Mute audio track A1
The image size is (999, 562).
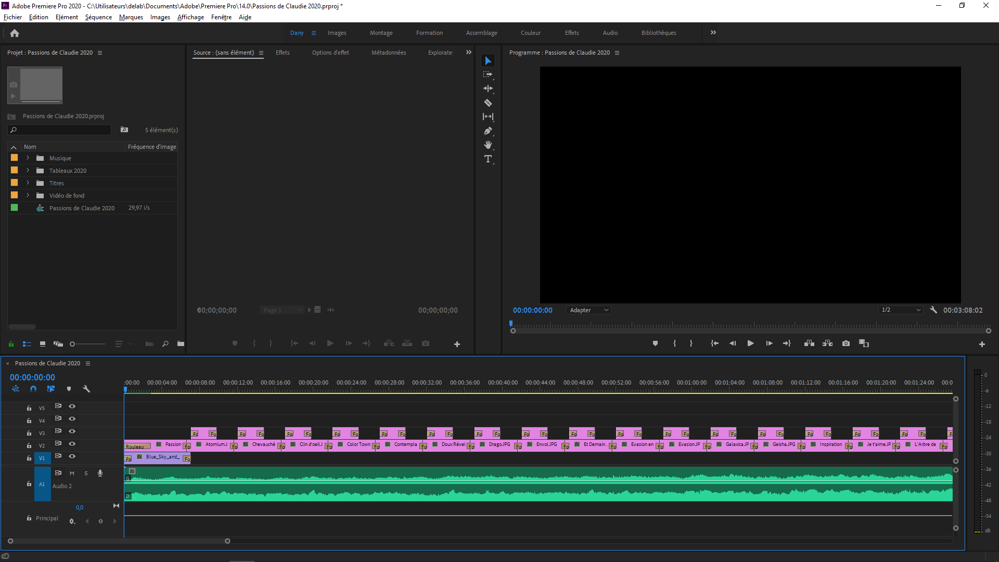coord(72,474)
